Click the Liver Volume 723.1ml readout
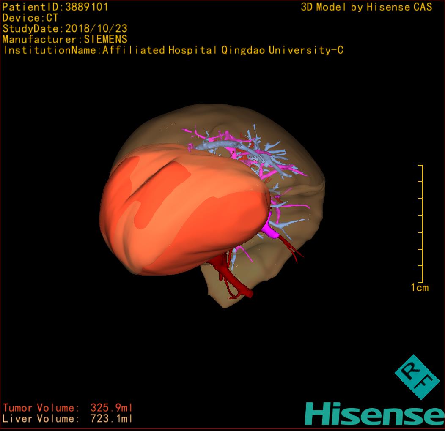 click(x=68, y=419)
